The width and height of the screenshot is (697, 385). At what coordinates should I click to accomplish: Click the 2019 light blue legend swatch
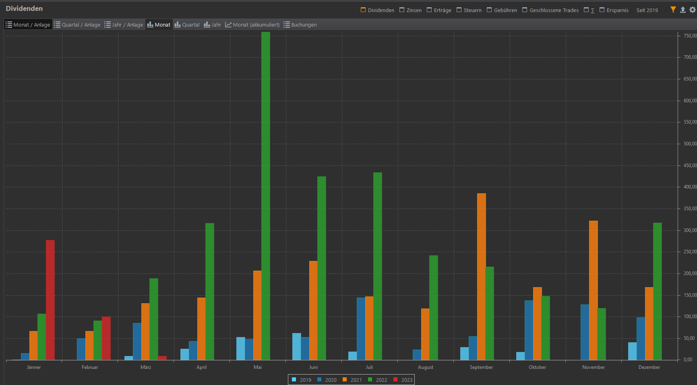(x=294, y=380)
